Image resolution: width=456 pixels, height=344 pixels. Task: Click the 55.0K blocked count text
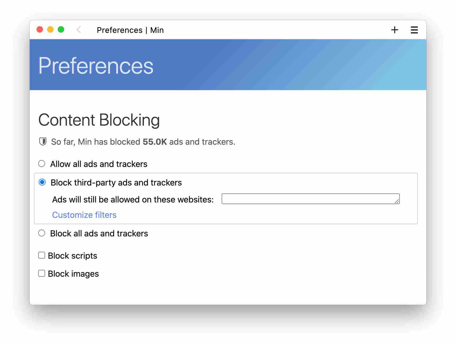click(155, 142)
